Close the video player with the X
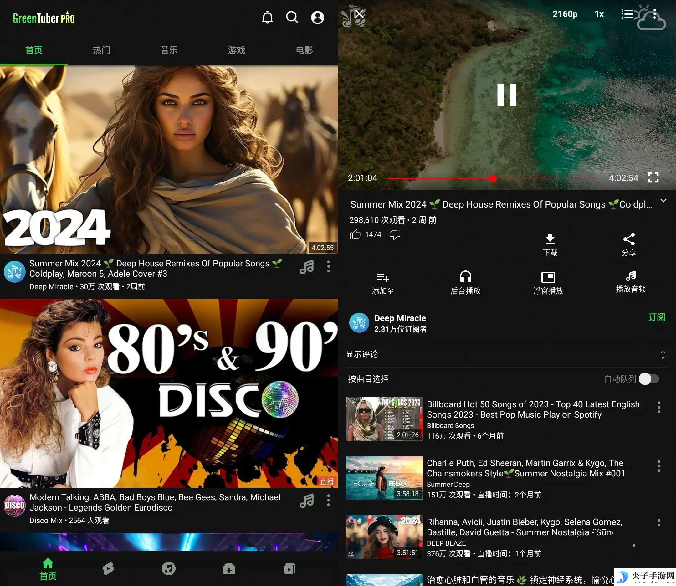This screenshot has height=586, width=676. point(359,14)
